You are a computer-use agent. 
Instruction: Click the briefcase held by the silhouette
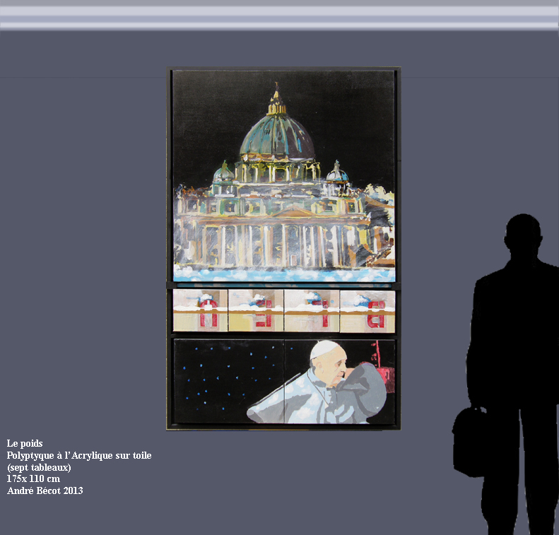pyautogui.click(x=469, y=442)
